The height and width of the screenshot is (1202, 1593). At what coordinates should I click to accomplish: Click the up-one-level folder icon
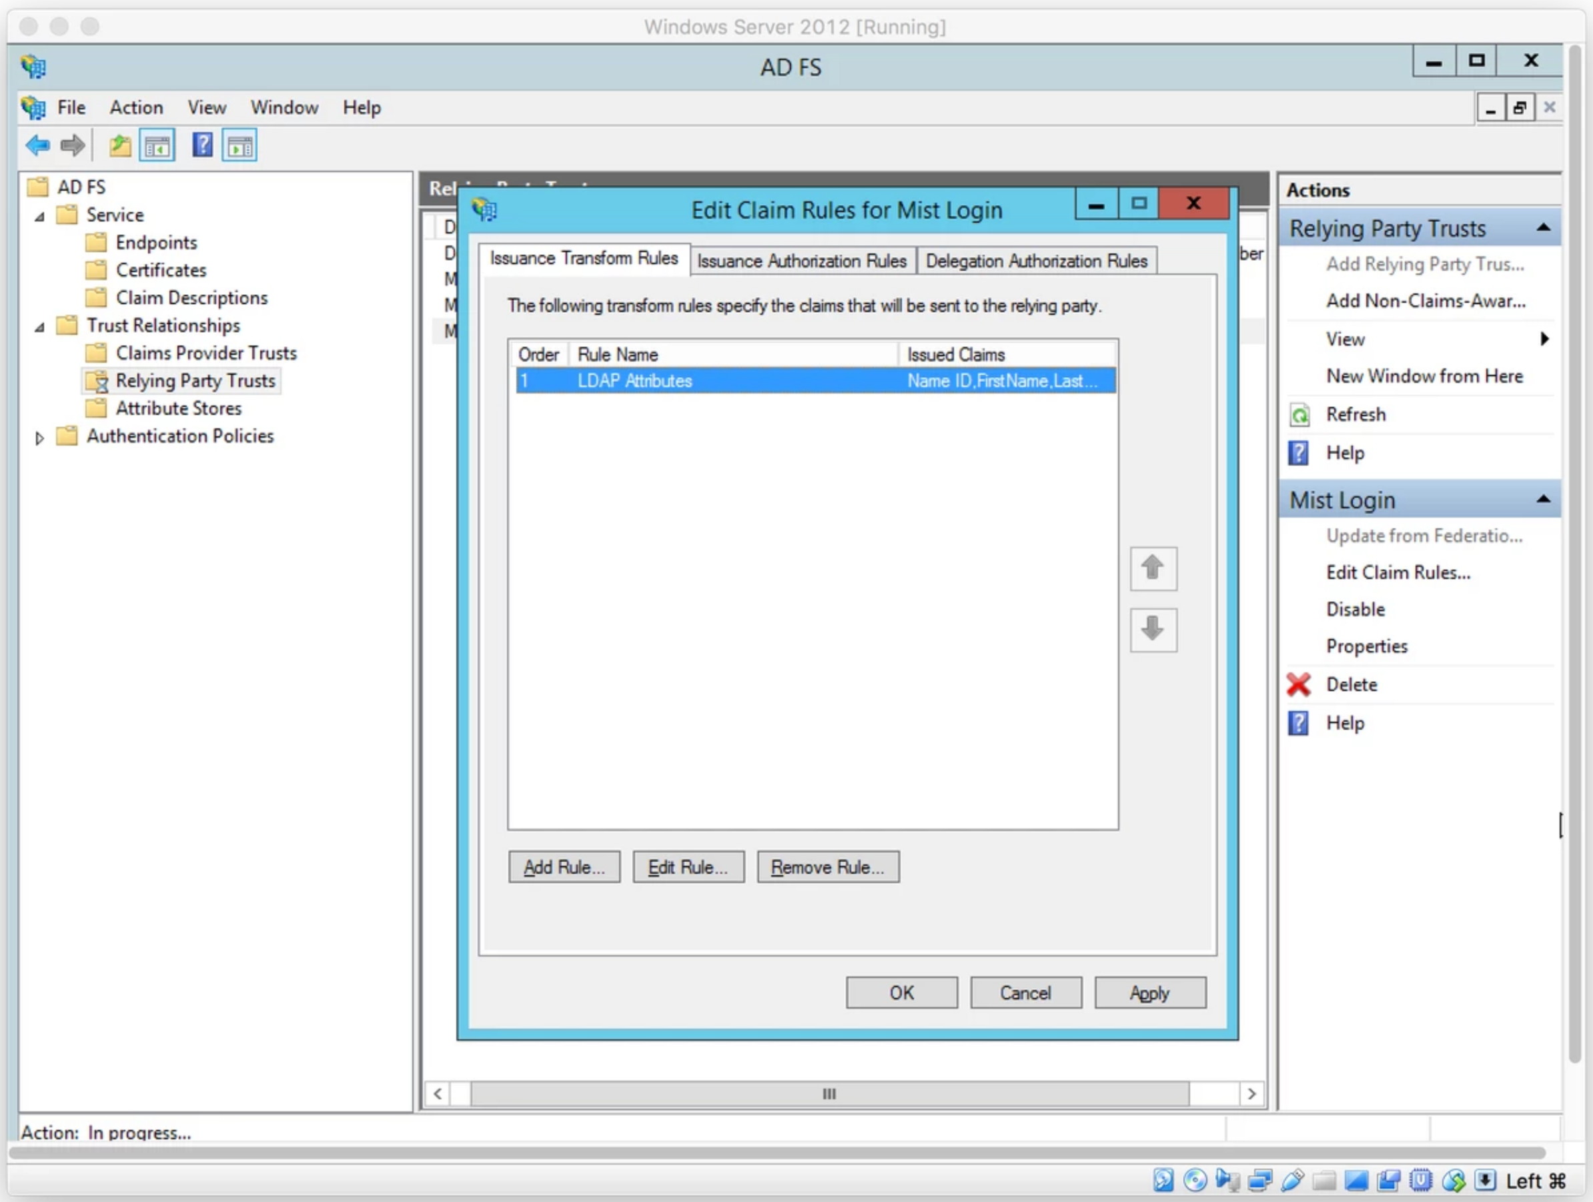click(x=119, y=146)
